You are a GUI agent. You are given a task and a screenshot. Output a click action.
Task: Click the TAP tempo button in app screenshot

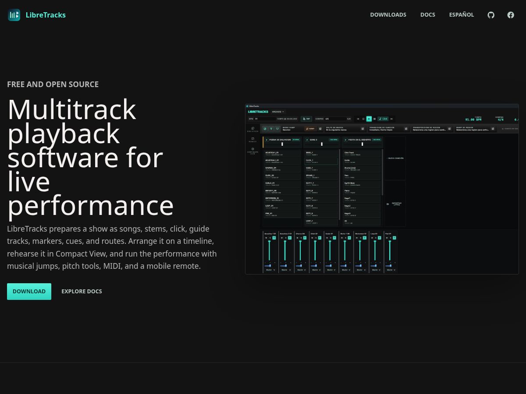(306, 119)
